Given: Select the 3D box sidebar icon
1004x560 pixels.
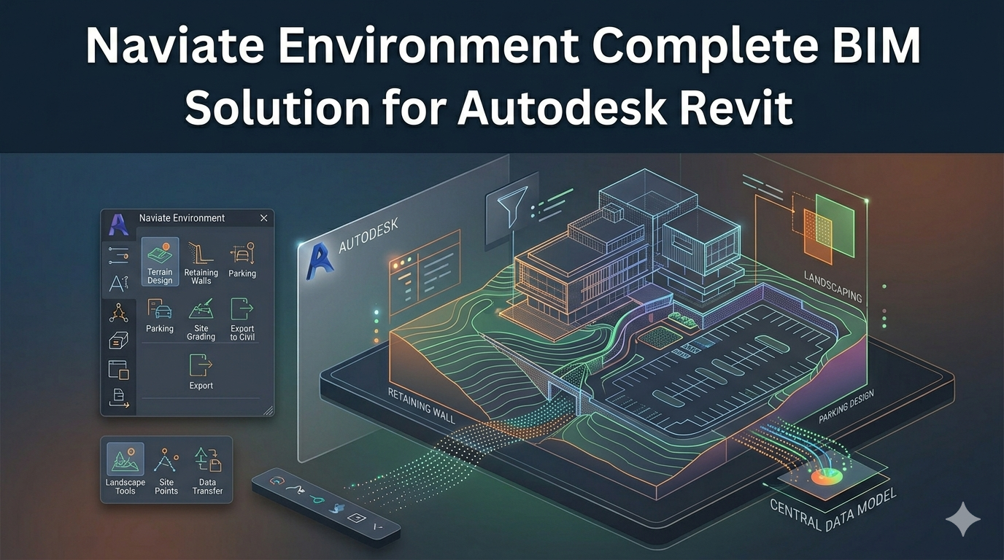Looking at the screenshot, I should click(x=118, y=341).
